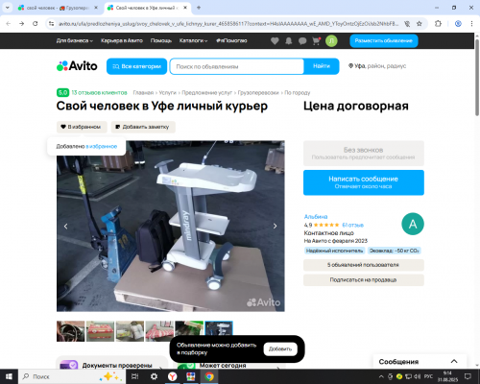Select location 'Уфа, район, радиус'

coord(377,66)
